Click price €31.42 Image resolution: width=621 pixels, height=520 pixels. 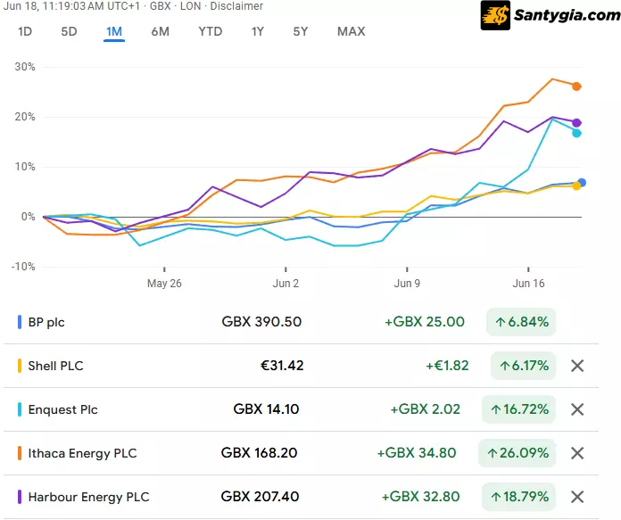point(282,365)
